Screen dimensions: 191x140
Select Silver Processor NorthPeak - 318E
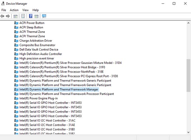coord(62,72)
